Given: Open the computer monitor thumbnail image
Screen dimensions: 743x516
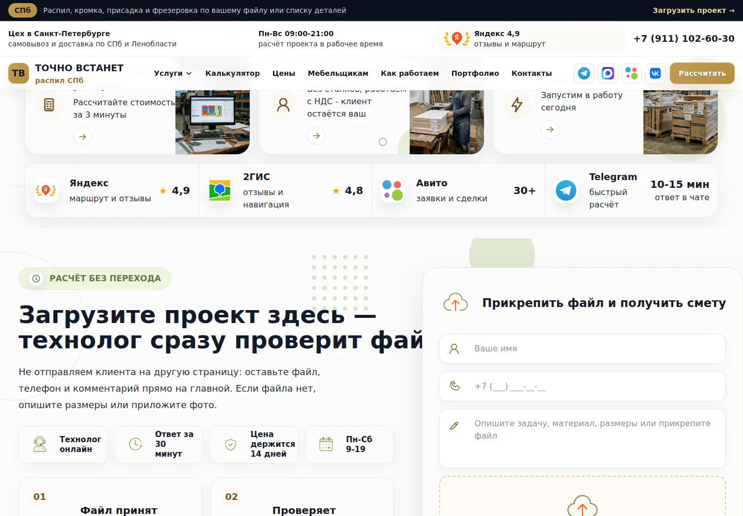Looking at the screenshot, I should point(213,122).
